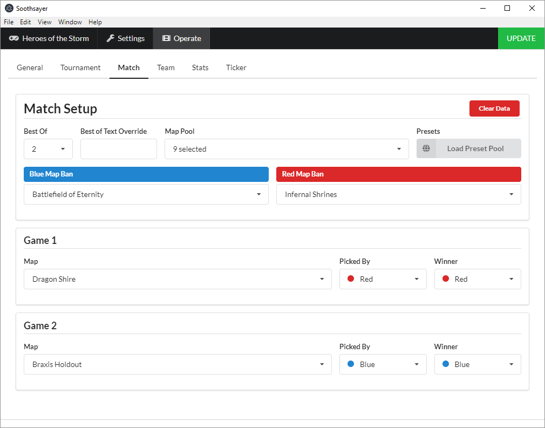Switch to the Tournament tab
This screenshot has width=545, height=428.
[80, 67]
